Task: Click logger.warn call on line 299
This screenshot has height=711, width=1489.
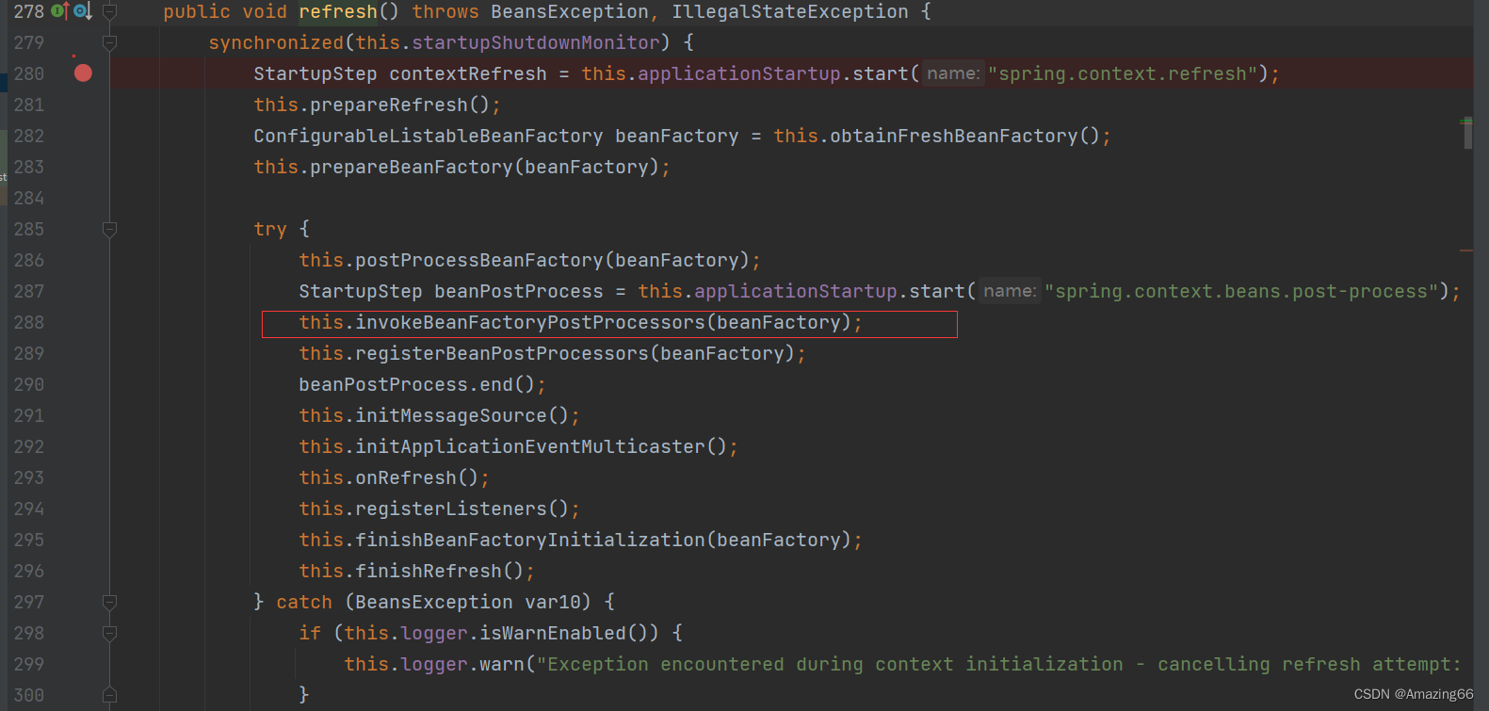Action: 462,664
